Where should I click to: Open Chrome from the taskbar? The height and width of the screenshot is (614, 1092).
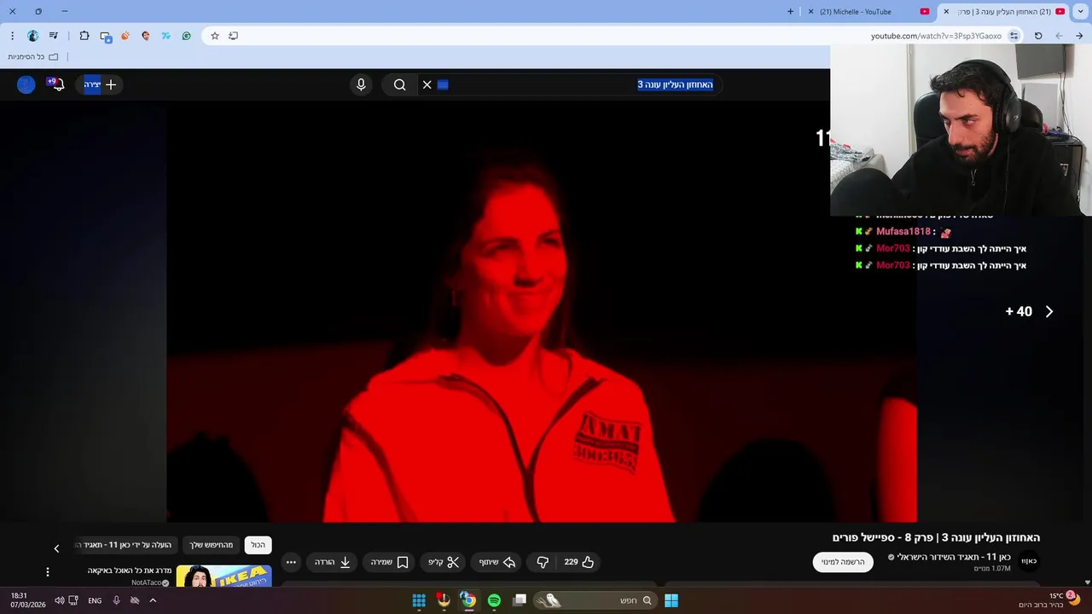coord(468,600)
